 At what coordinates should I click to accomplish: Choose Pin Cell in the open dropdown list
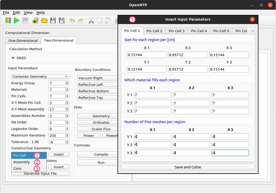pos(29,155)
